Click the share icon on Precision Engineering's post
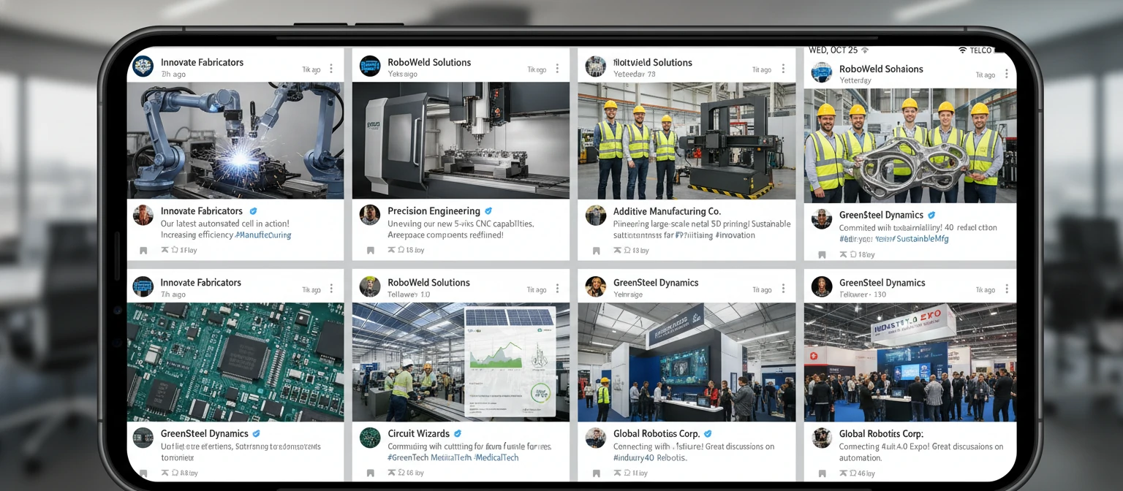Image resolution: width=1123 pixels, height=491 pixels. [x=391, y=250]
